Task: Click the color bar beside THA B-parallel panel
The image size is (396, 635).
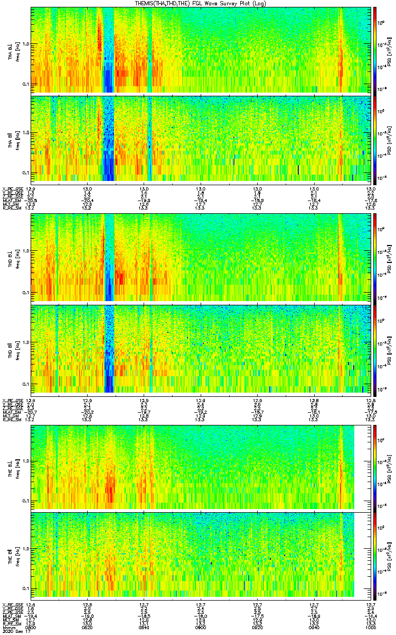Action: (x=375, y=139)
